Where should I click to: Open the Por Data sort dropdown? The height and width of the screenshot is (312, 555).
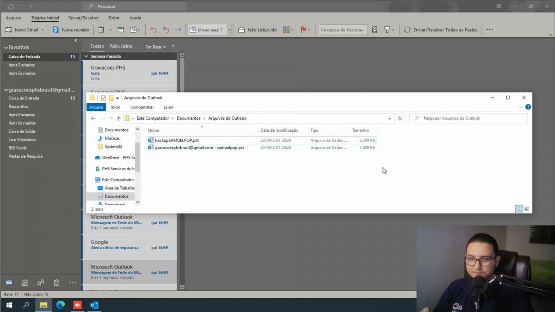(155, 47)
